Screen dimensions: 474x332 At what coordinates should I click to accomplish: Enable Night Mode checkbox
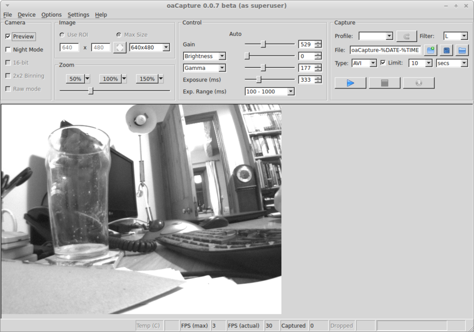tap(8, 50)
